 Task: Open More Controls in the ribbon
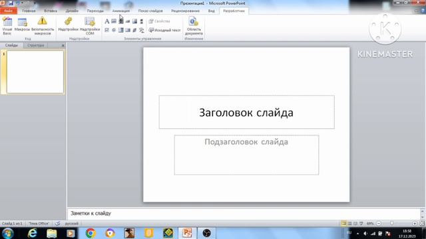tap(142, 30)
